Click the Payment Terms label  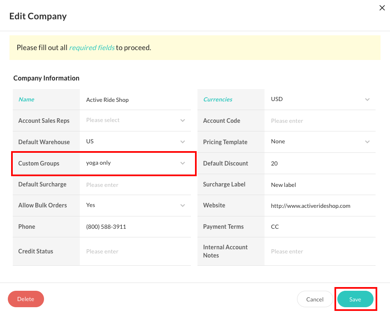tap(223, 226)
